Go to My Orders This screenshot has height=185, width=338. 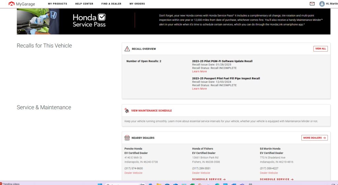point(137,4)
